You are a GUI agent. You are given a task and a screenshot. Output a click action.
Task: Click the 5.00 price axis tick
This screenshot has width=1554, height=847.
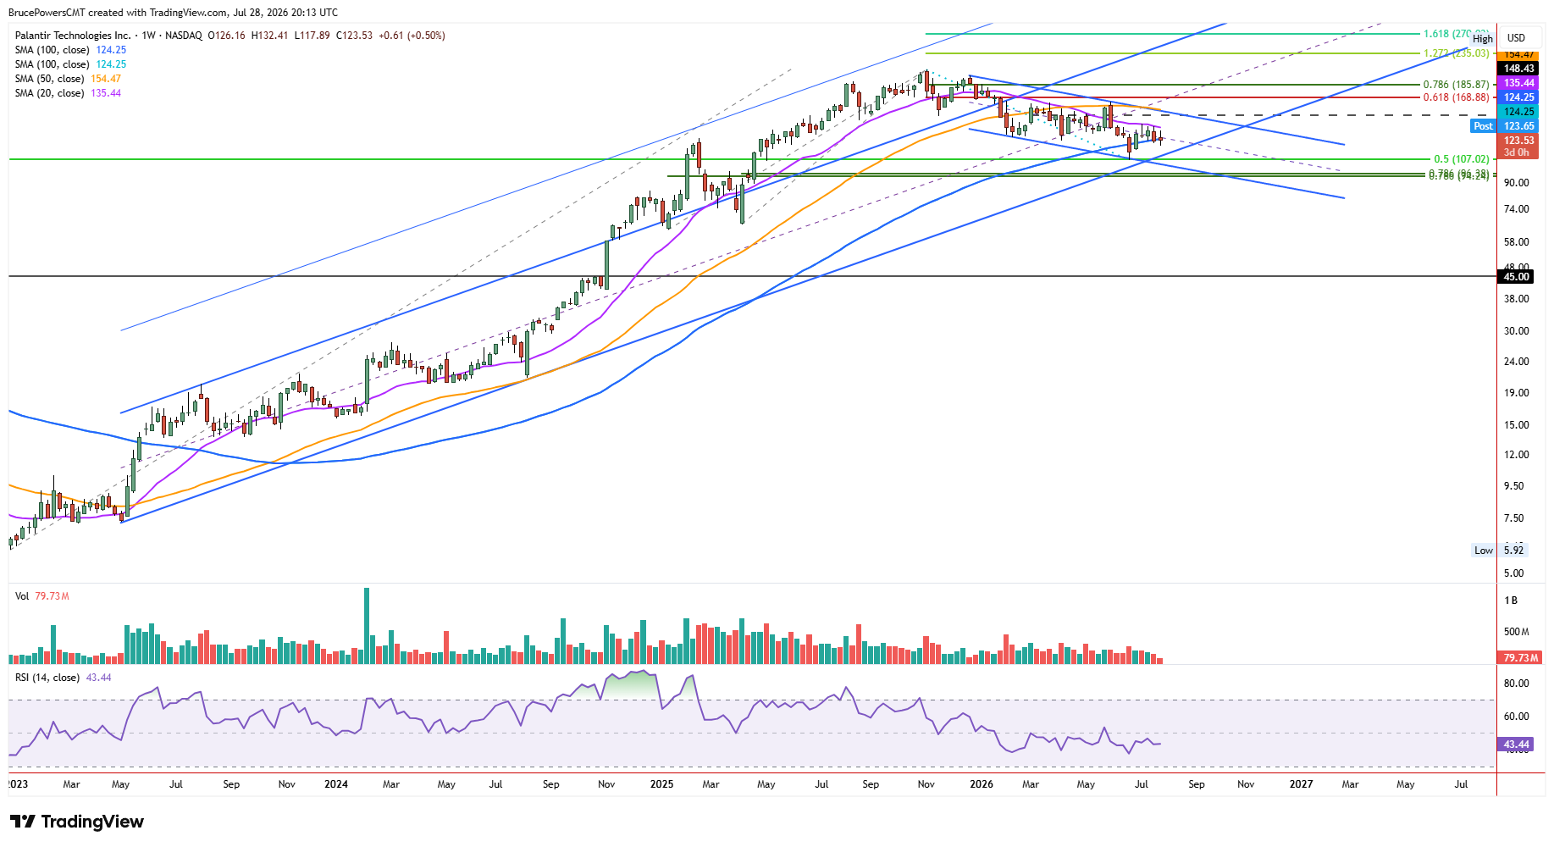[x=1513, y=573]
